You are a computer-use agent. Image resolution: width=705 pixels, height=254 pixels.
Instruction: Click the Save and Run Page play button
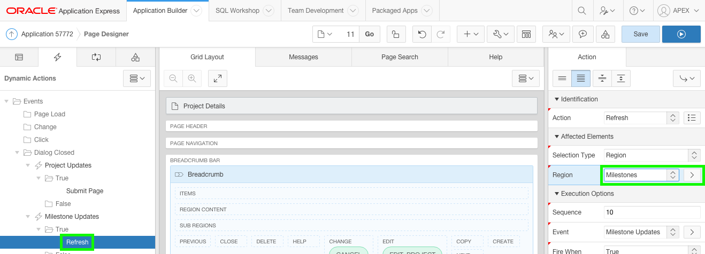pos(681,34)
